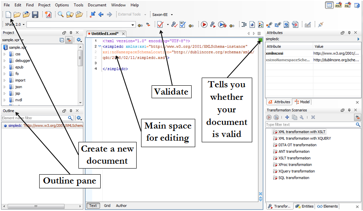Click the Validate red checkmark icon

pos(160,24)
